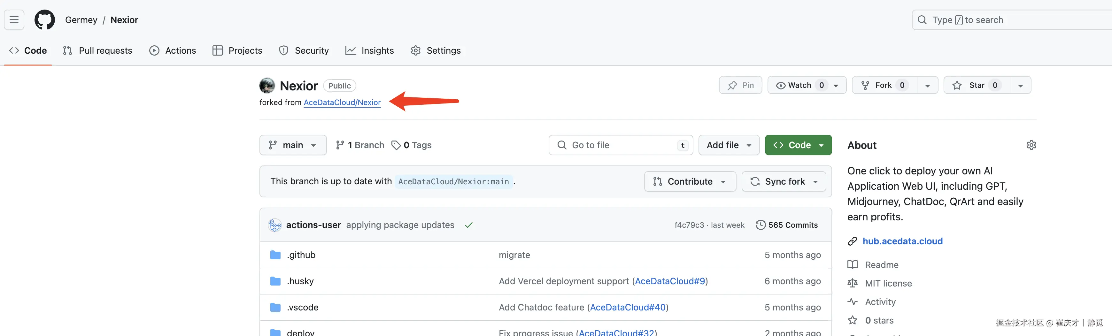Open the Insights tab
The image size is (1112, 336).
pos(369,50)
